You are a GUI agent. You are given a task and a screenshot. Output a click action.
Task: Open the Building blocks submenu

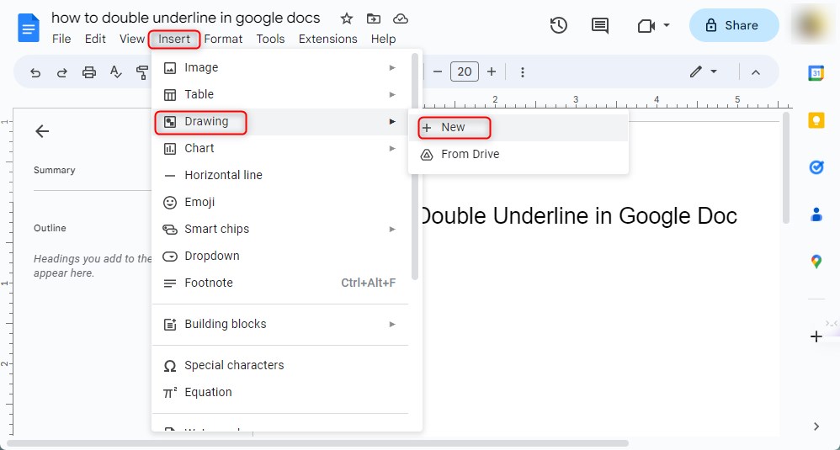[280, 325]
